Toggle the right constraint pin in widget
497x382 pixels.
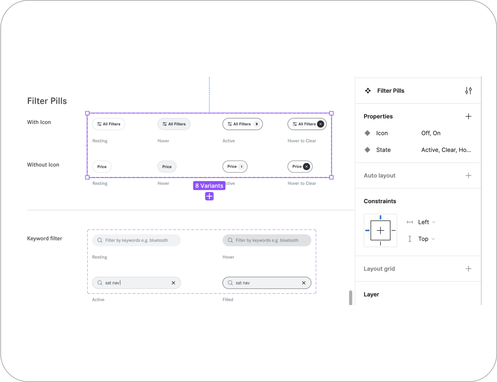click(x=394, y=231)
